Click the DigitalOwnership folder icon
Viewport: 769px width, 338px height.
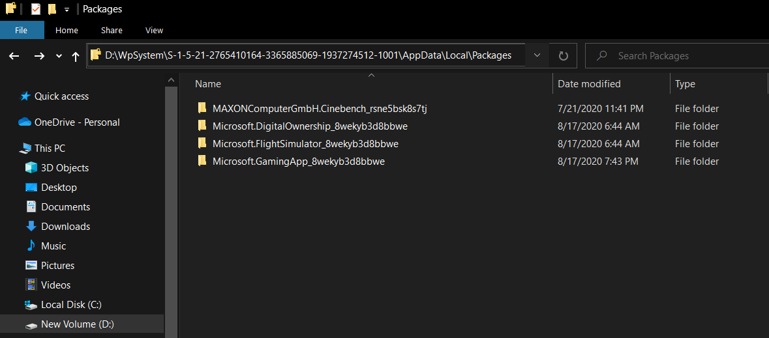202,126
